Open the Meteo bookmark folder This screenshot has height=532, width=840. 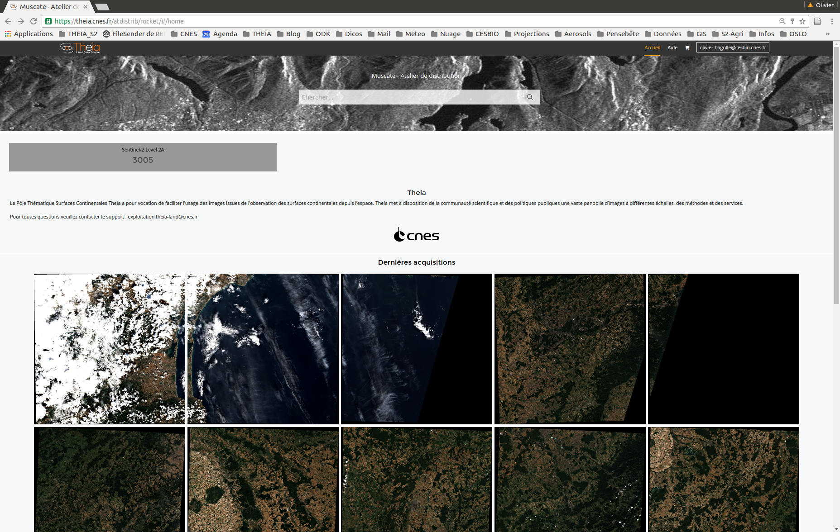click(x=410, y=34)
